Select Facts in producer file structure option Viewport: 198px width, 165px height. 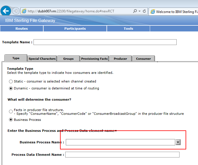(x=11, y=111)
